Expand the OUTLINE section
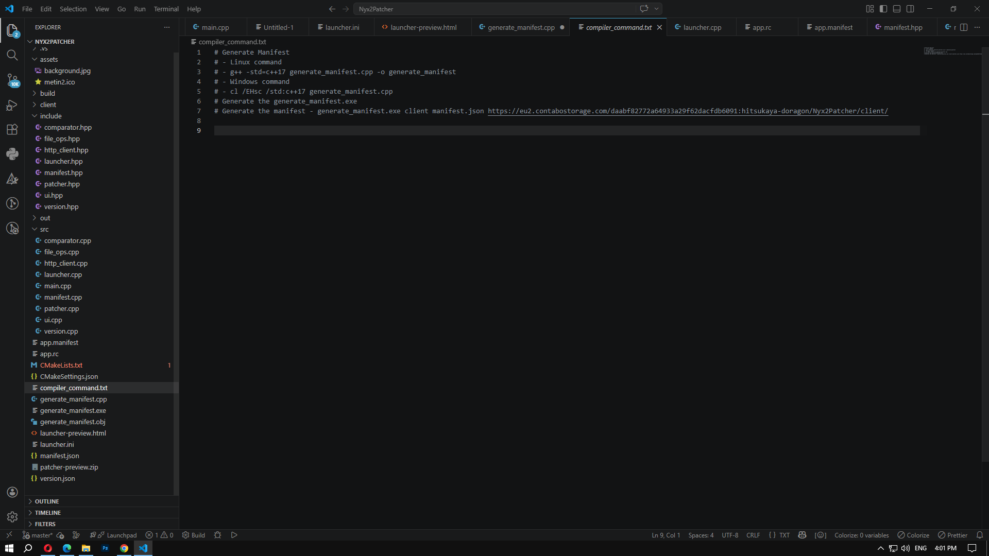The image size is (989, 556). click(46, 501)
